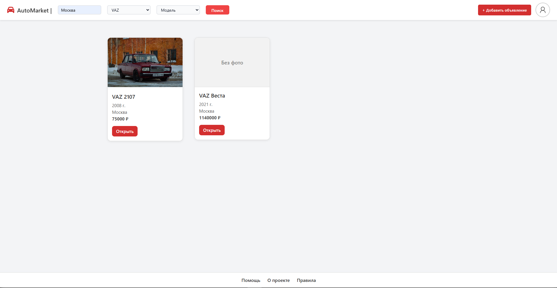This screenshot has width=557, height=288.
Task: Click the city input field with Москва
Action: click(79, 10)
